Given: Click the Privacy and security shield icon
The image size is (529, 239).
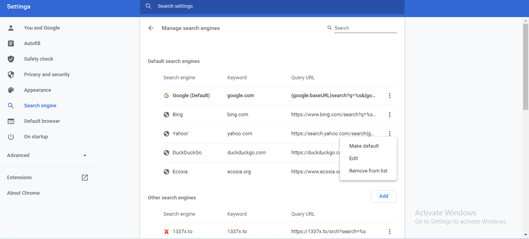Looking at the screenshot, I should click(x=11, y=75).
